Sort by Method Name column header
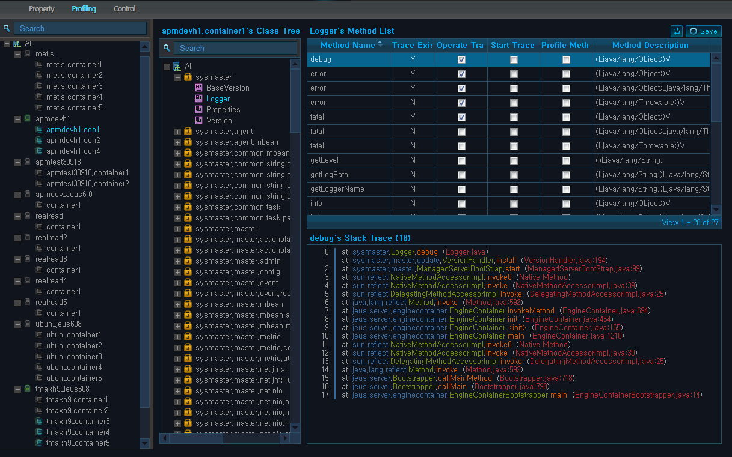Screen dimensions: 732x457 348,45
